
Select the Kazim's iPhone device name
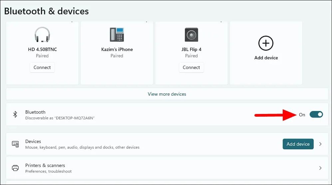coord(117,49)
